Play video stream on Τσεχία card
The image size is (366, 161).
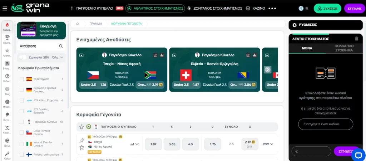(81, 55)
